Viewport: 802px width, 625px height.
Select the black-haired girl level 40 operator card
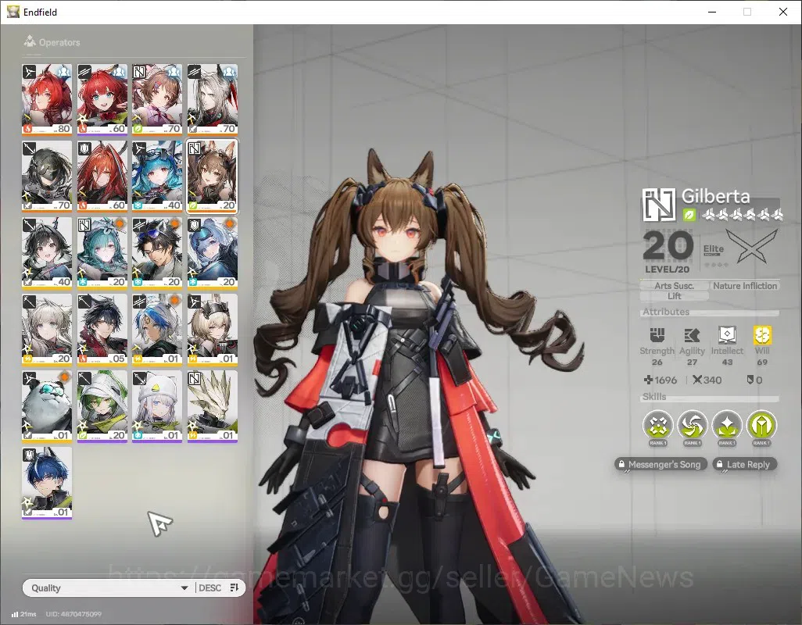click(x=47, y=253)
